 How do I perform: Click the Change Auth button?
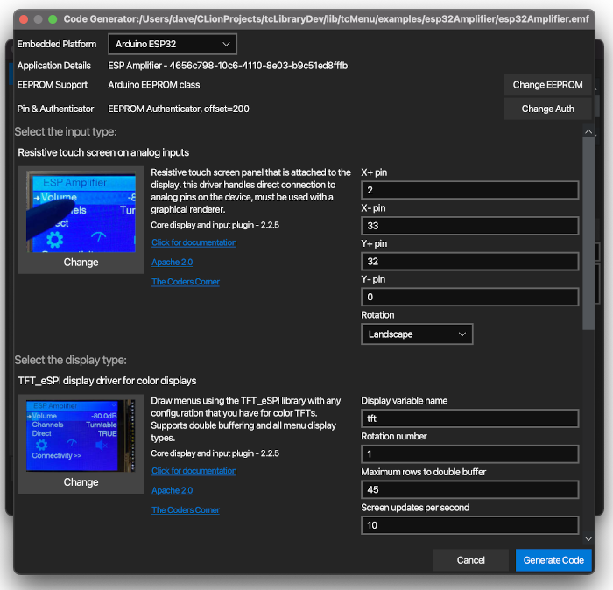[x=547, y=109]
